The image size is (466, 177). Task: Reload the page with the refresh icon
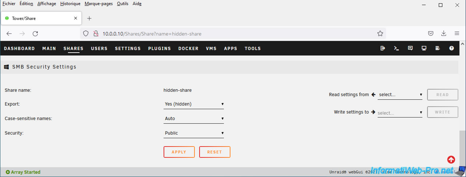[35, 34]
